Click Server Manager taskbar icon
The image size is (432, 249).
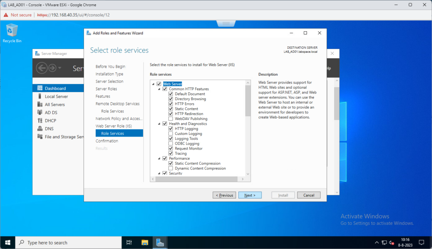(x=160, y=242)
